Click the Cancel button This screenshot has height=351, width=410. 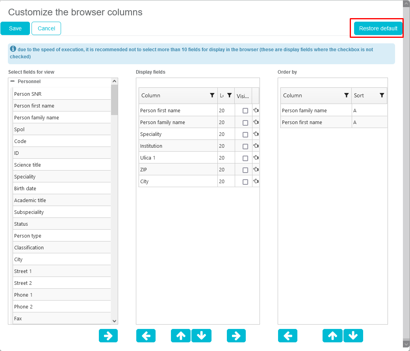tap(46, 28)
